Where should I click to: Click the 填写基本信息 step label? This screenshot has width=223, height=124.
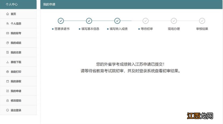coord(90,29)
